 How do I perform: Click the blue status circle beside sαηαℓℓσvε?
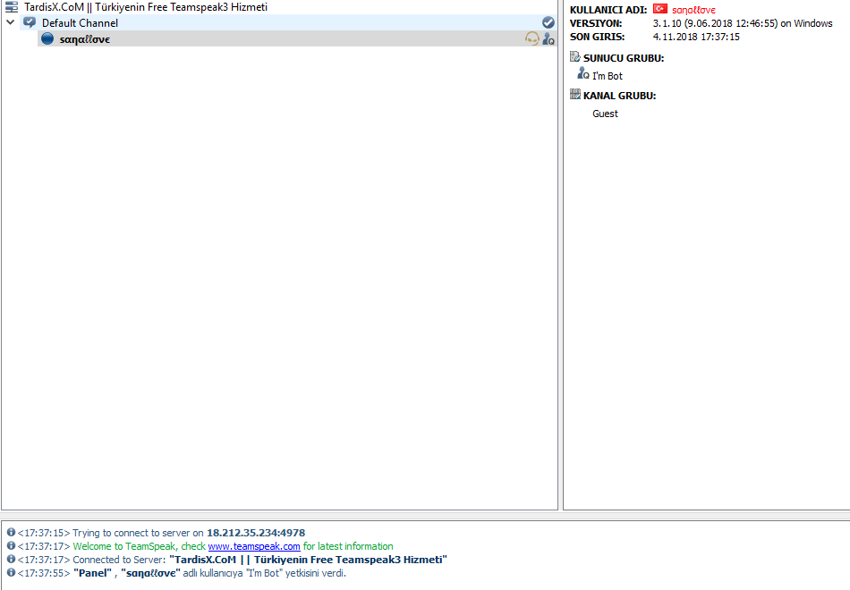47,38
